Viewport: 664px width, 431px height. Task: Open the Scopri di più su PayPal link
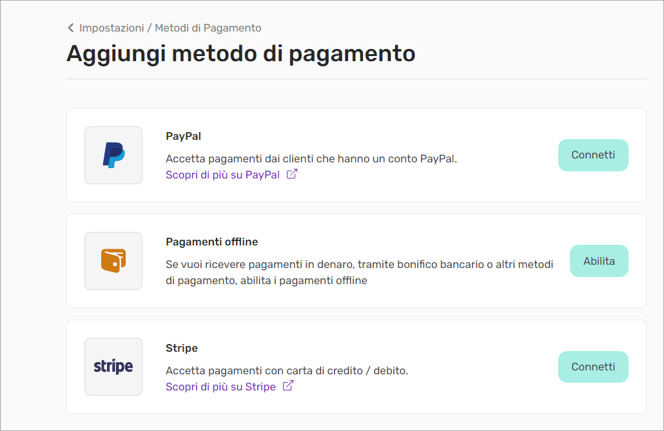click(x=223, y=175)
